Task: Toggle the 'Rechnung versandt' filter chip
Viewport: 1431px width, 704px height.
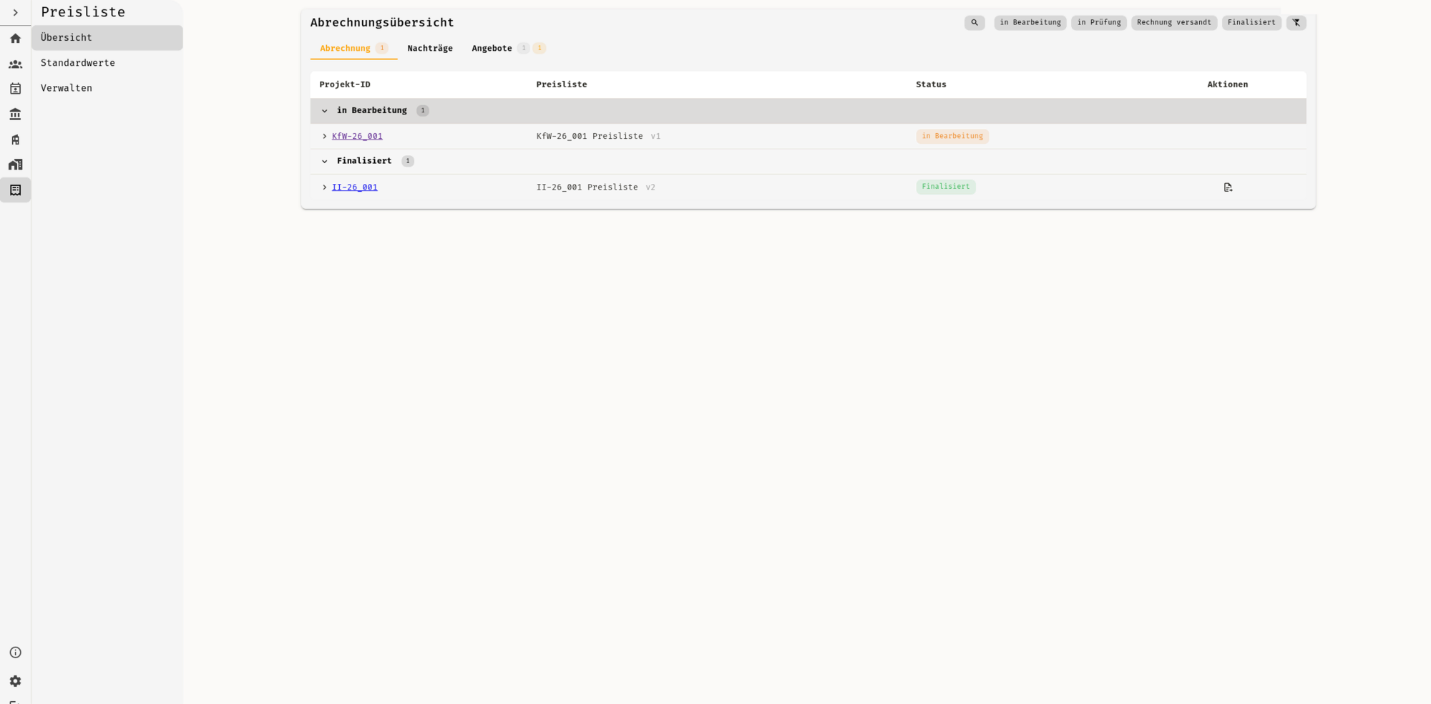Action: [x=1174, y=23]
